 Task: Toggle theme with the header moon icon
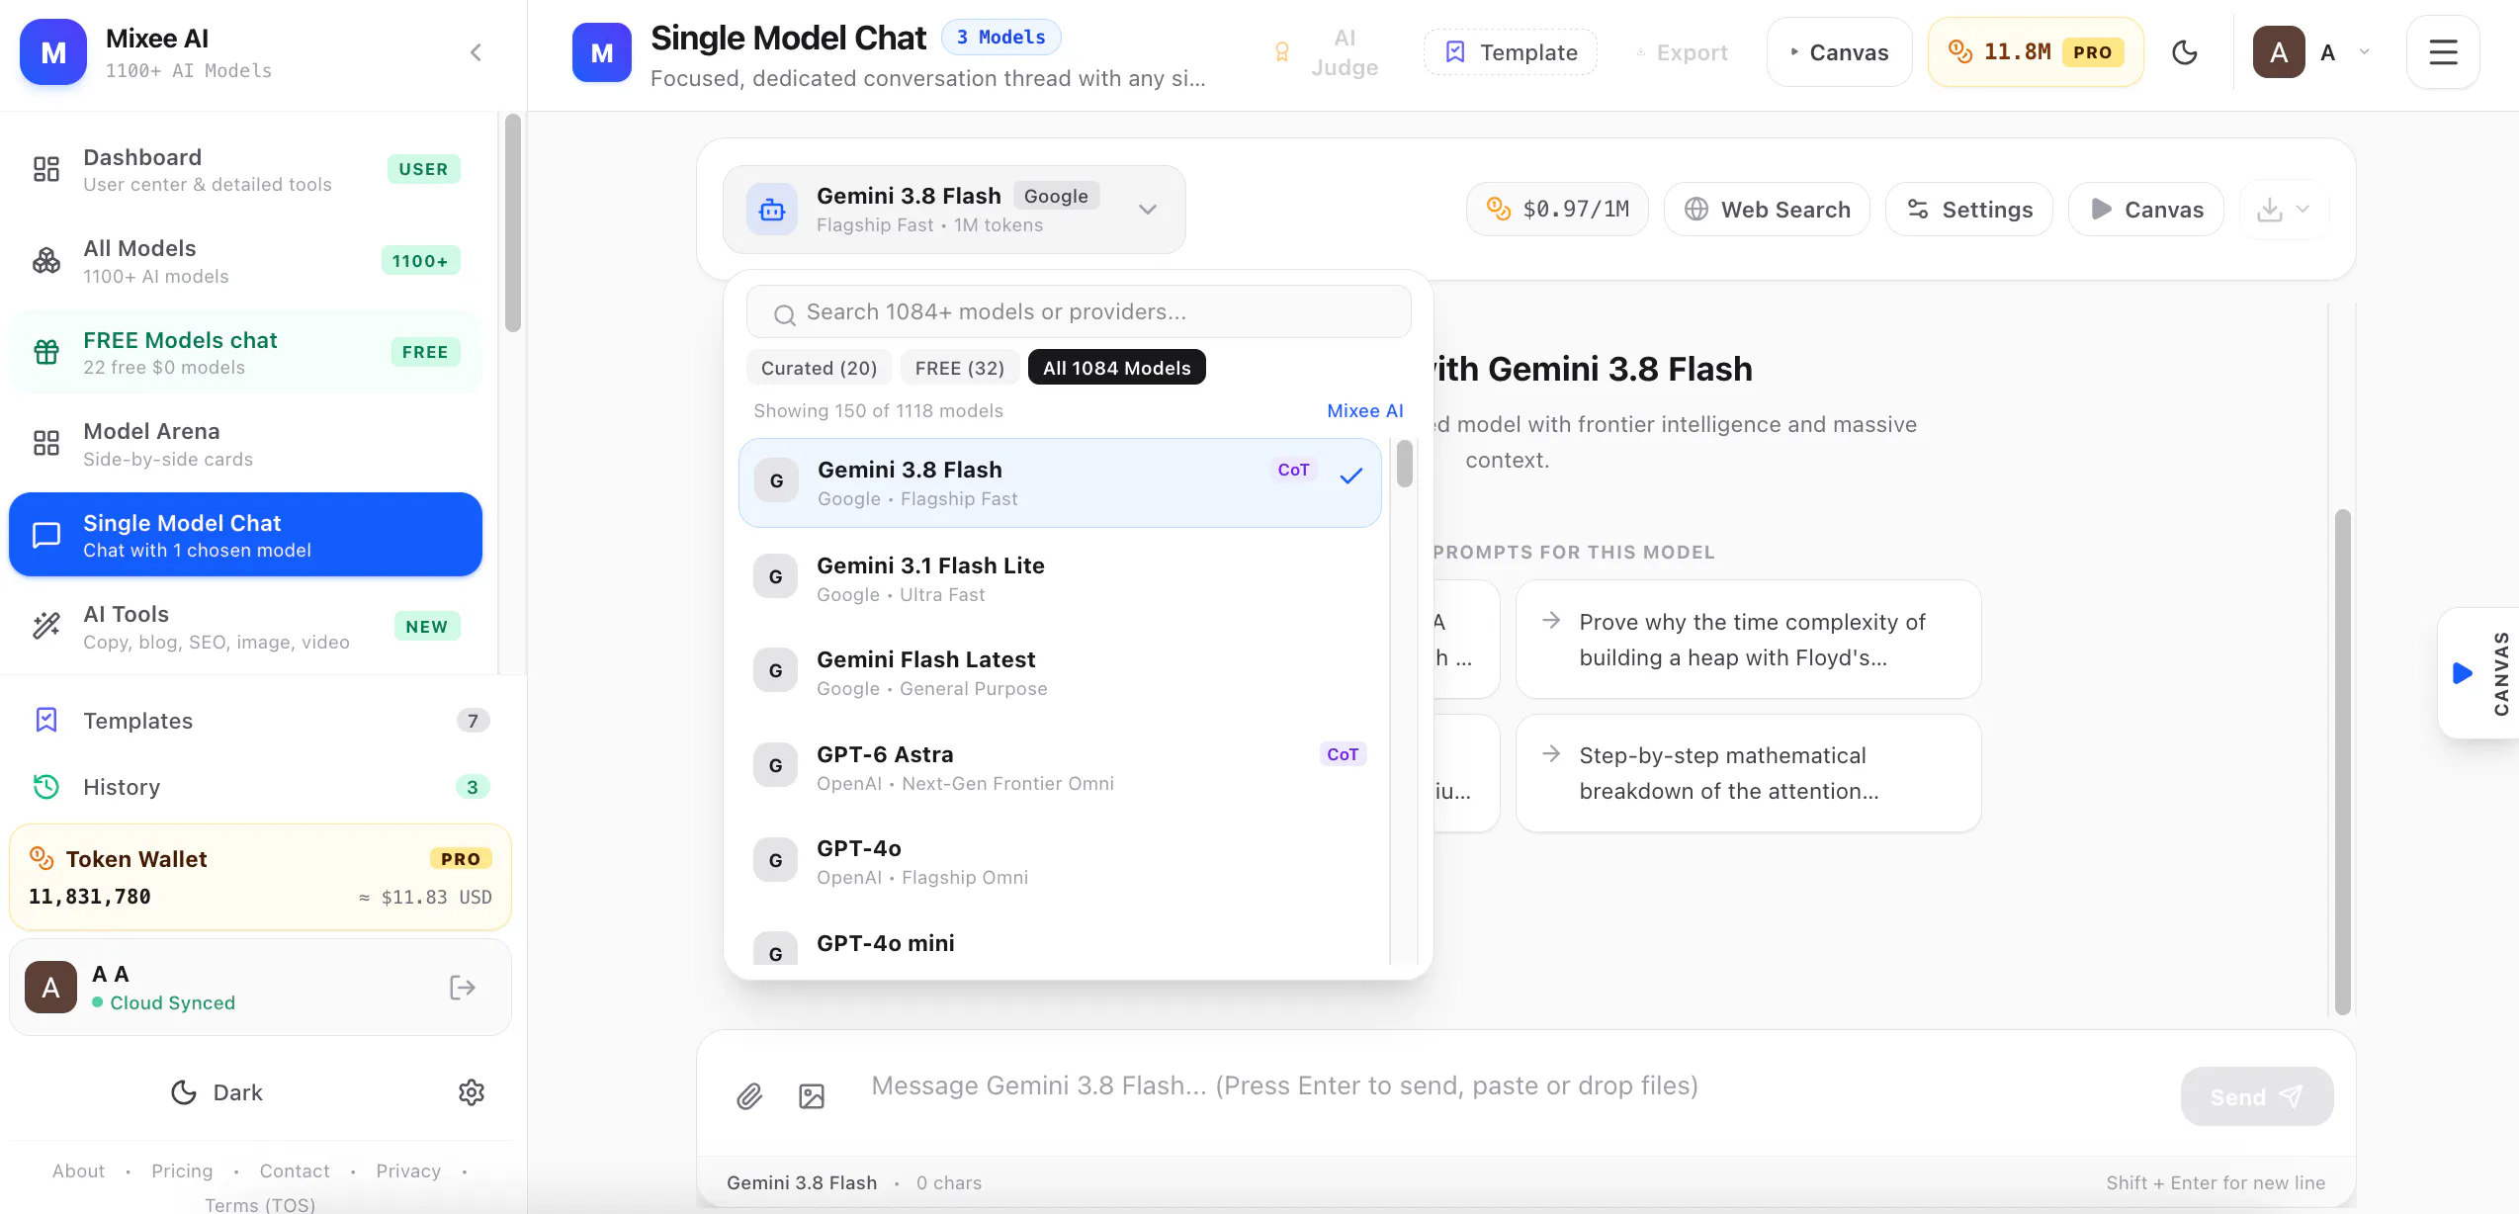coord(2185,52)
